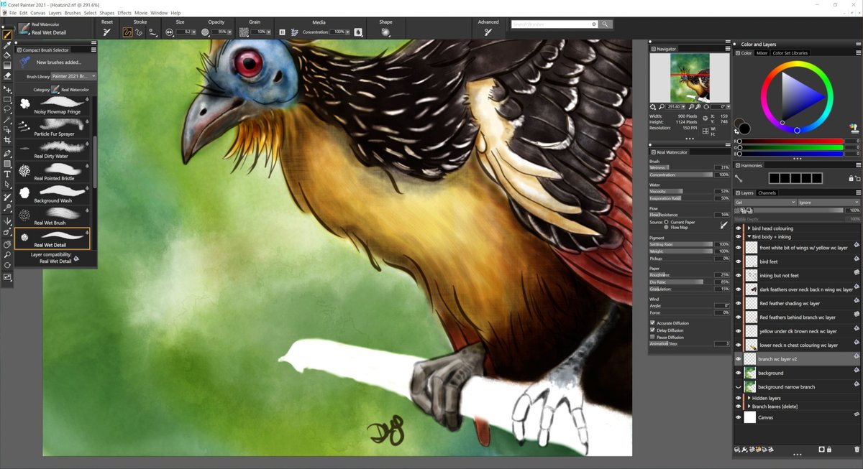
Task: Select the Freehand Strokes icon
Action: (127, 32)
